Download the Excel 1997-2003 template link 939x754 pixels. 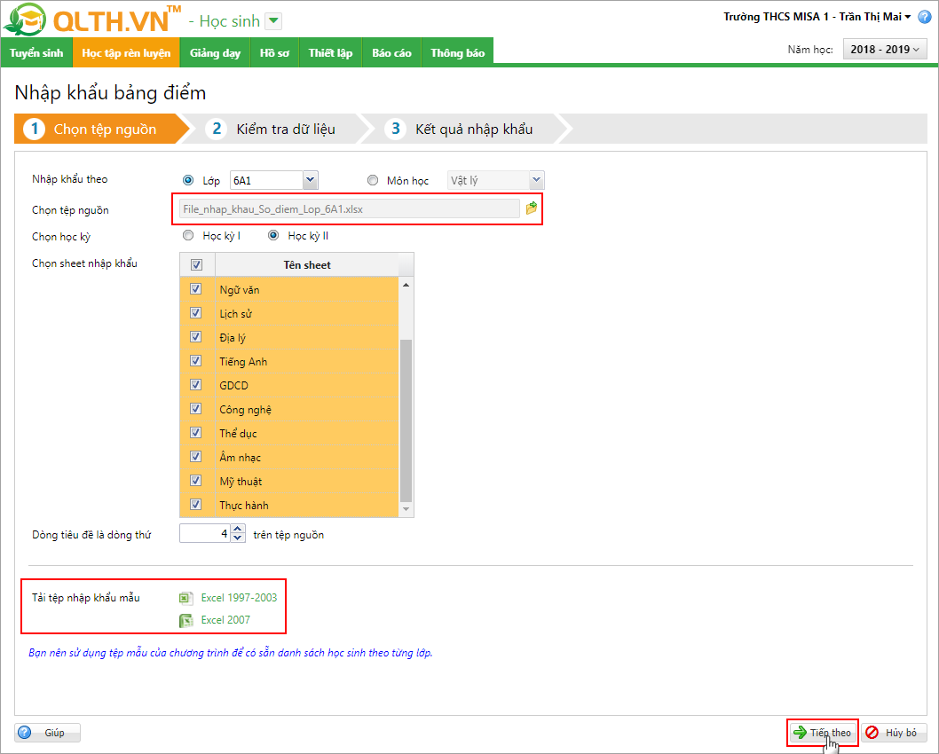tap(239, 598)
